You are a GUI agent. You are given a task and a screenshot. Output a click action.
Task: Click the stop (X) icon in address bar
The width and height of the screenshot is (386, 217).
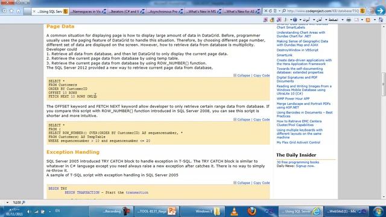tap(265, 11)
